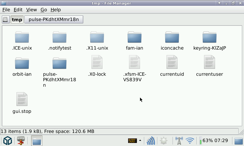Click the filesystem root drive icon

(5, 20)
